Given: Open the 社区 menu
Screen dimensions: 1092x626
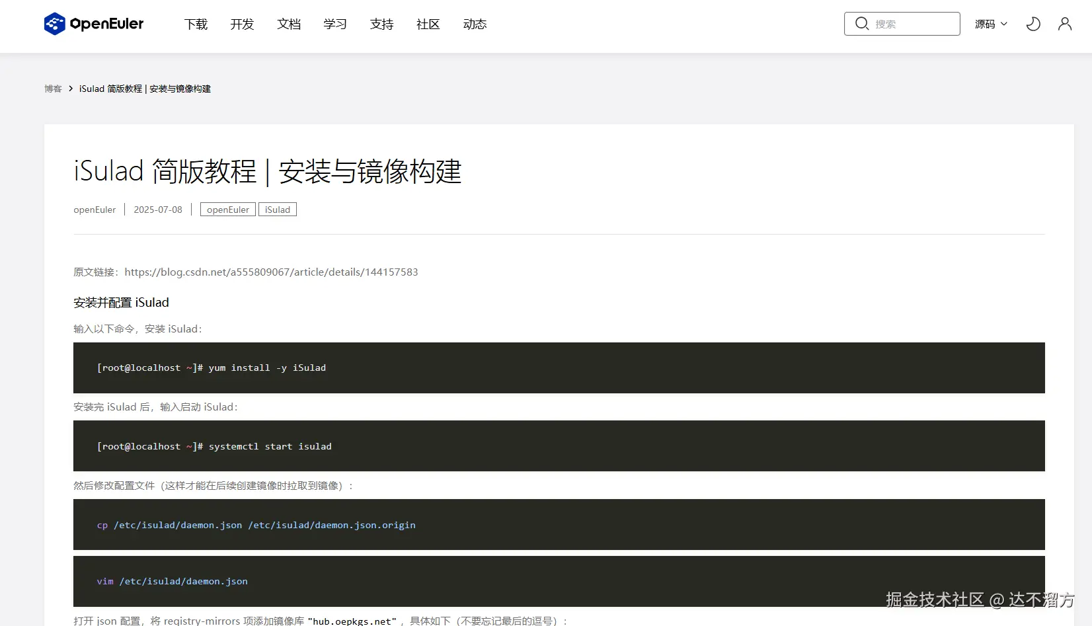Looking at the screenshot, I should click(x=428, y=24).
